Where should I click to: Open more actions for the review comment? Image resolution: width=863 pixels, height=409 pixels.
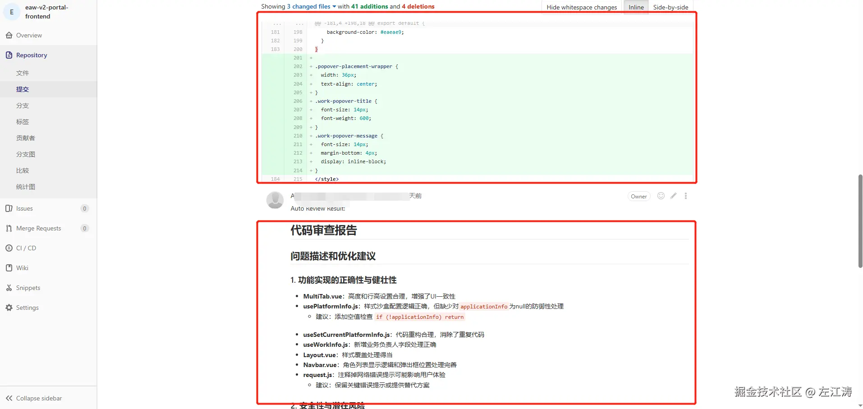pyautogui.click(x=686, y=196)
